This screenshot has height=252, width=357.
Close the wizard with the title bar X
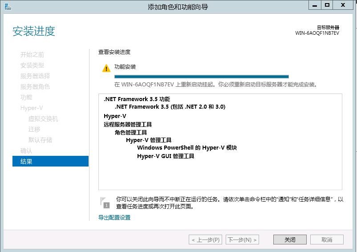tap(343, 5)
